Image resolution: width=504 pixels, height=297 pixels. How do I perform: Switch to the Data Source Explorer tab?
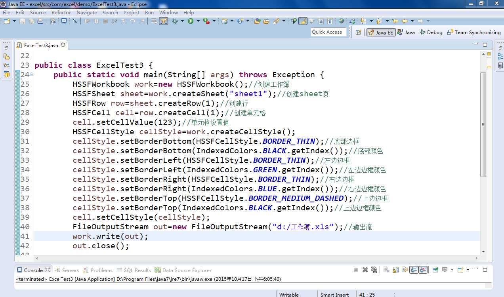click(183, 270)
